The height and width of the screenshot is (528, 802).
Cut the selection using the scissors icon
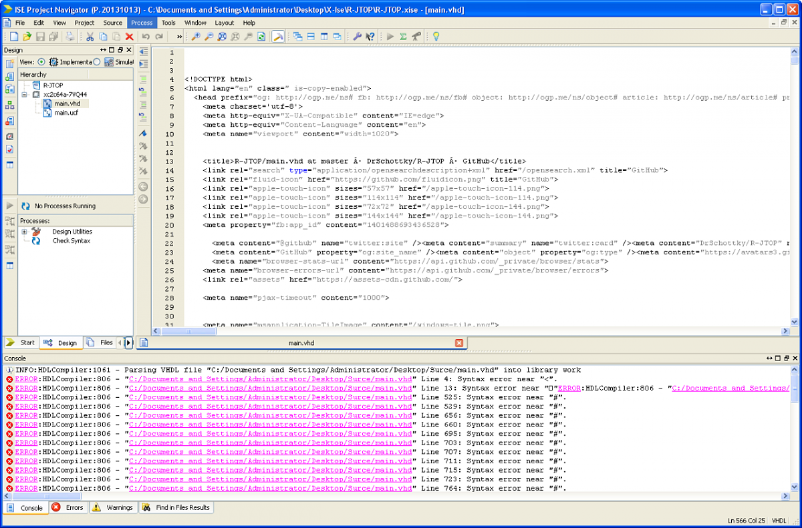tap(90, 37)
